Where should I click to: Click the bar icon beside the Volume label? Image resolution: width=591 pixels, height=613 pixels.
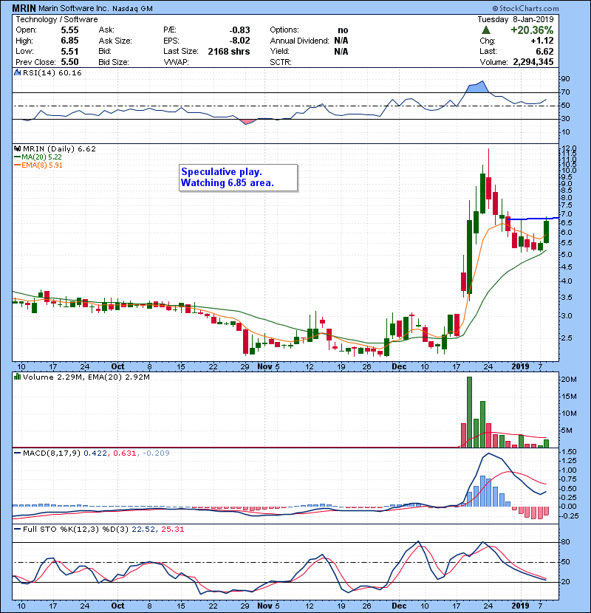17,377
